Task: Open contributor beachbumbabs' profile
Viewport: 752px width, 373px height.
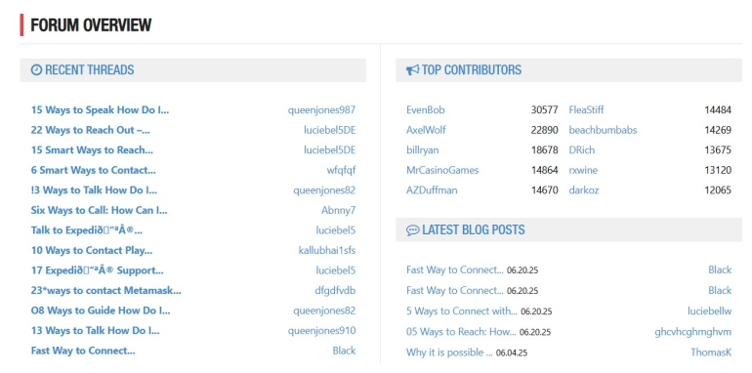Action: [x=603, y=130]
